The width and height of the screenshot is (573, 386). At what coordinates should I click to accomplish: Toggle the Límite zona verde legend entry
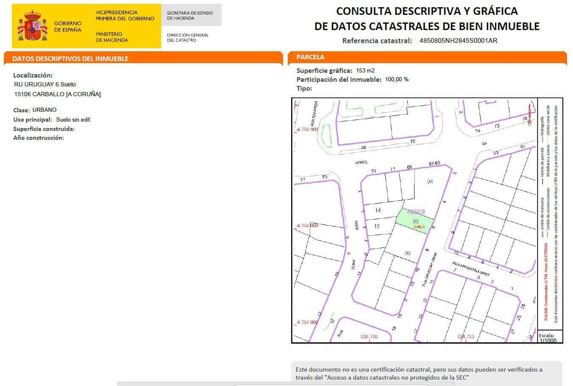click(549, 124)
